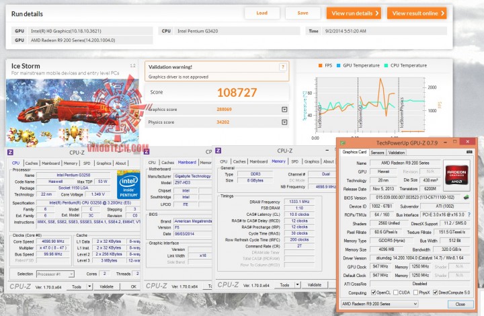Click the Close button in GPU-Z
484x316 pixels.
click(x=460, y=304)
